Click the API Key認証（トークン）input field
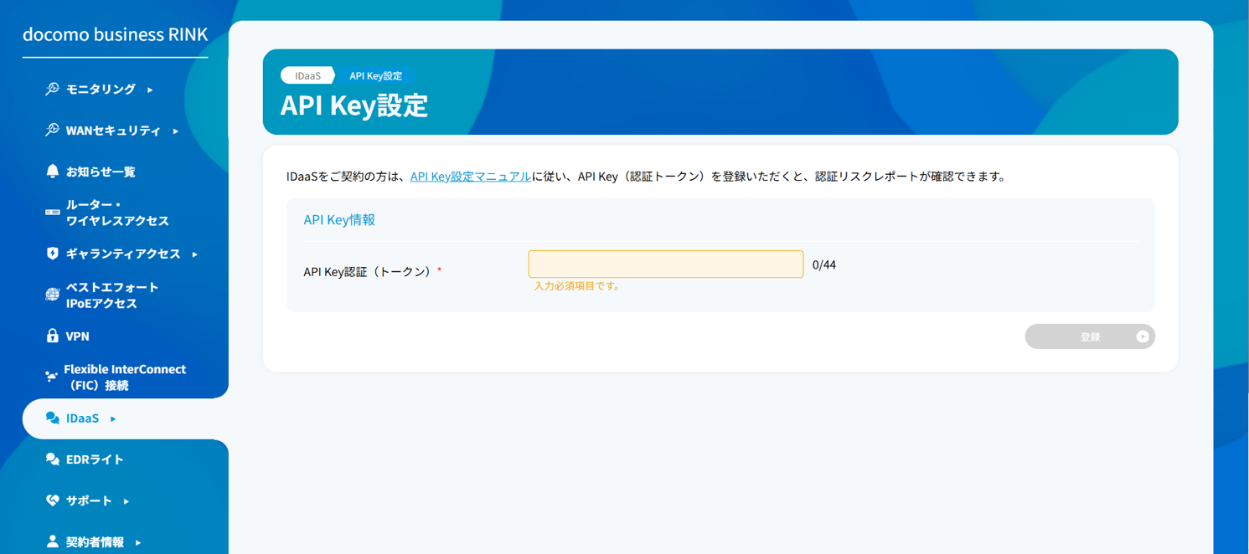Viewport: 1249px width, 554px height. (664, 263)
